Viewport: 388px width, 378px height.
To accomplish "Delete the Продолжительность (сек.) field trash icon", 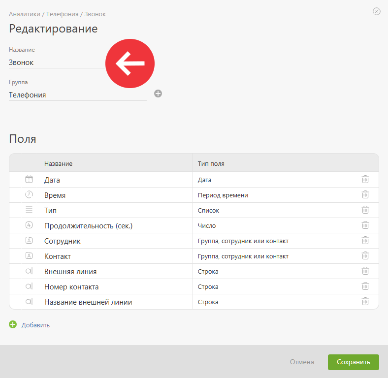I will coord(365,225).
